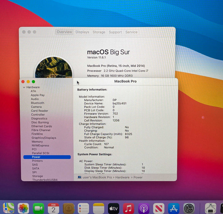
Task: Select Bluetooth in the sidebar
Action: (38, 103)
